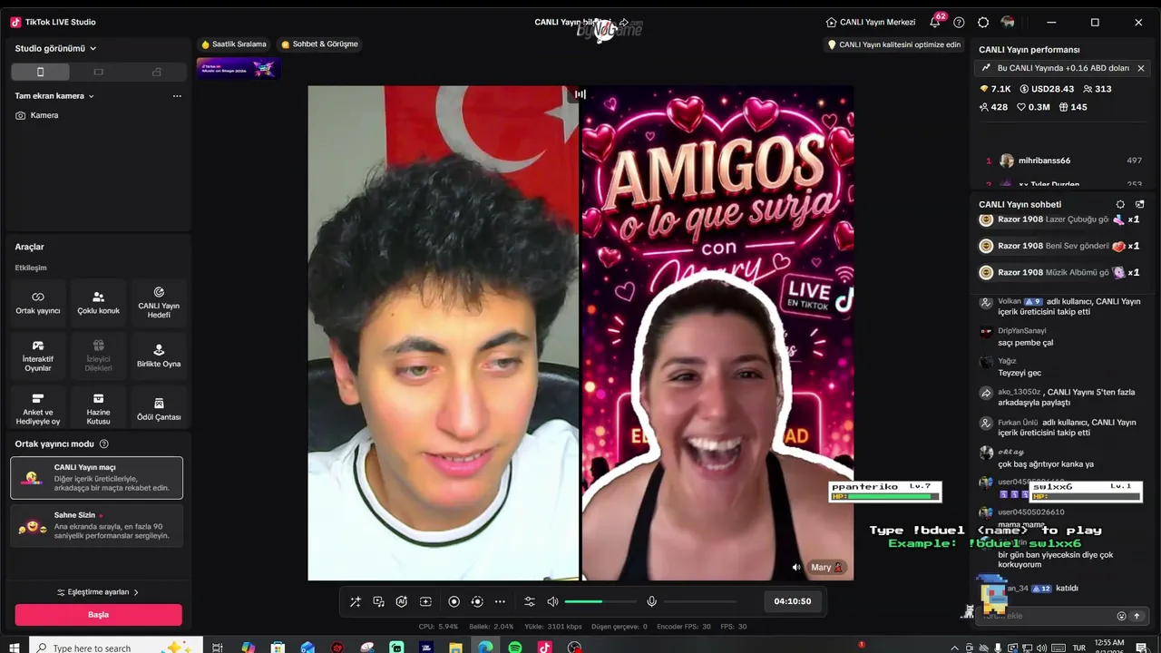
Task: Adjust the microphone volume slider
Action: (x=700, y=601)
